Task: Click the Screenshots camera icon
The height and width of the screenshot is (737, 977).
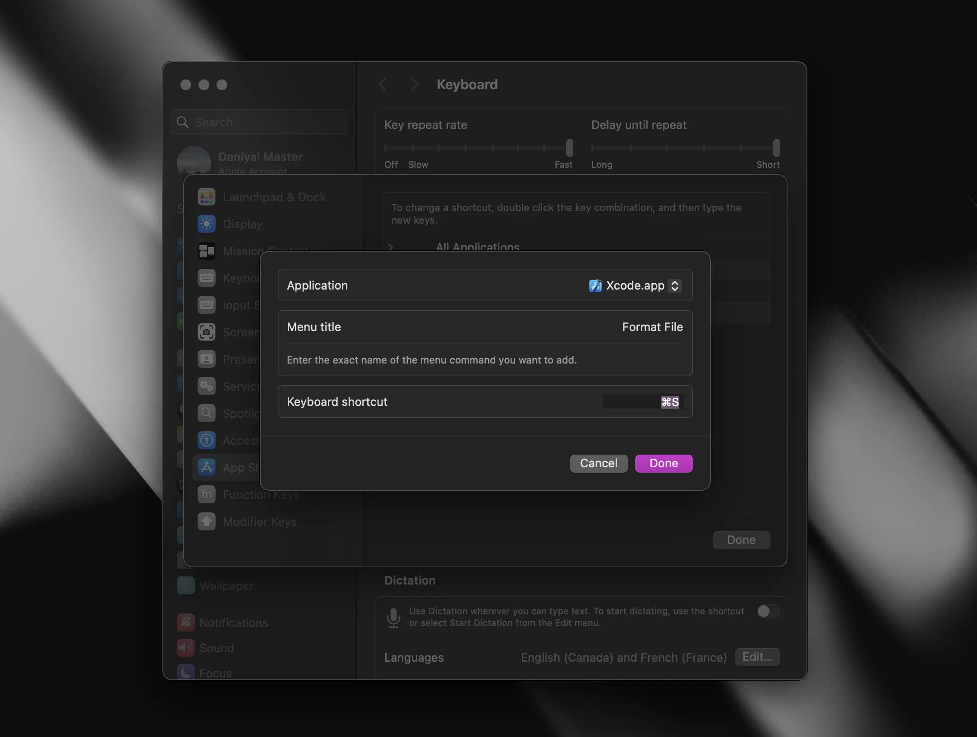Action: pyautogui.click(x=207, y=332)
